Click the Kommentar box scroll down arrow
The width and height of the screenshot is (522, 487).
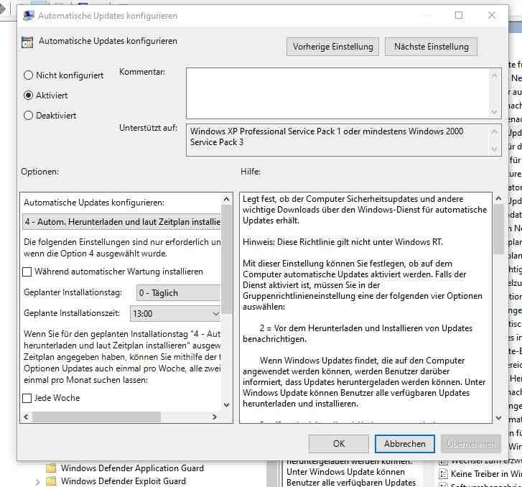(x=495, y=112)
